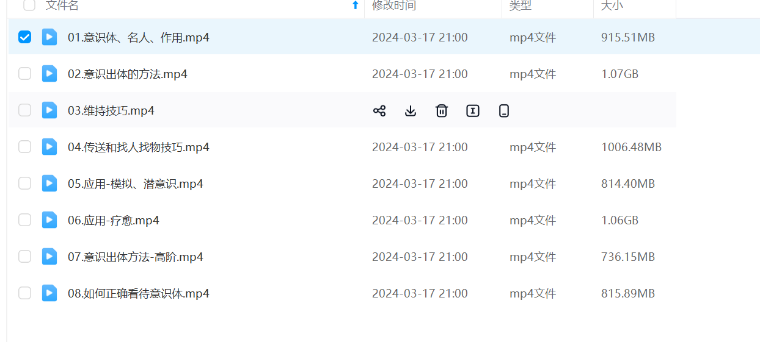Click the video file icon for 06.应用-疗愈.mp4
The width and height of the screenshot is (760, 342).
click(x=49, y=220)
